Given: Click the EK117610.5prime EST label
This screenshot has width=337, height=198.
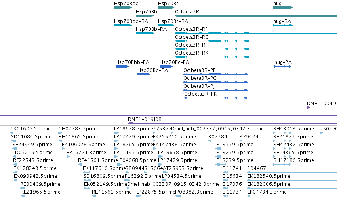Looking at the screenshot, I should (x=104, y=168).
